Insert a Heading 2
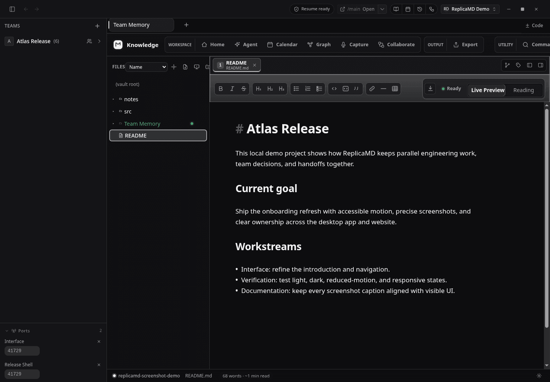This screenshot has height=382, width=550. (x=270, y=89)
